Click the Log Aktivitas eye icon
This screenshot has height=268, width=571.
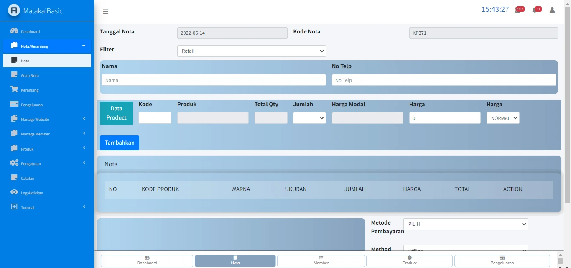14,192
